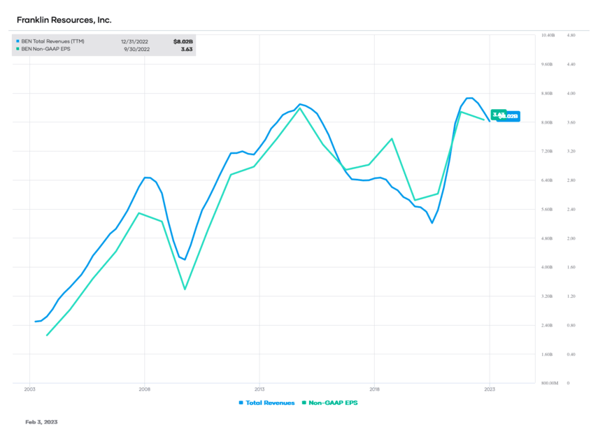Click the 3.63 value in legend box
The height and width of the screenshot is (439, 598).
click(187, 49)
